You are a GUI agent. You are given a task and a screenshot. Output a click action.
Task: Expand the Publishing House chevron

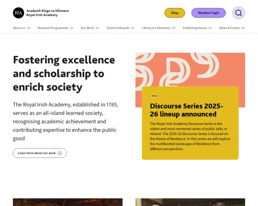pyautogui.click(x=211, y=28)
